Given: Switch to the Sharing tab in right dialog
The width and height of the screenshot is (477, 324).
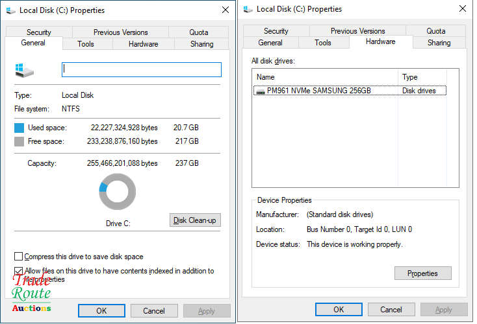Looking at the screenshot, I should click(x=439, y=43).
